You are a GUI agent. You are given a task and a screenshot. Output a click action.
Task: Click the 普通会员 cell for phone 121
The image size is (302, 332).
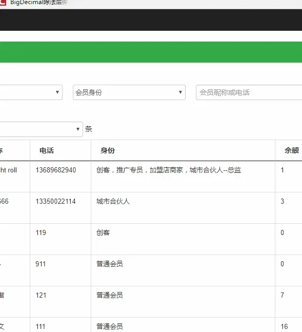[x=183, y=302]
